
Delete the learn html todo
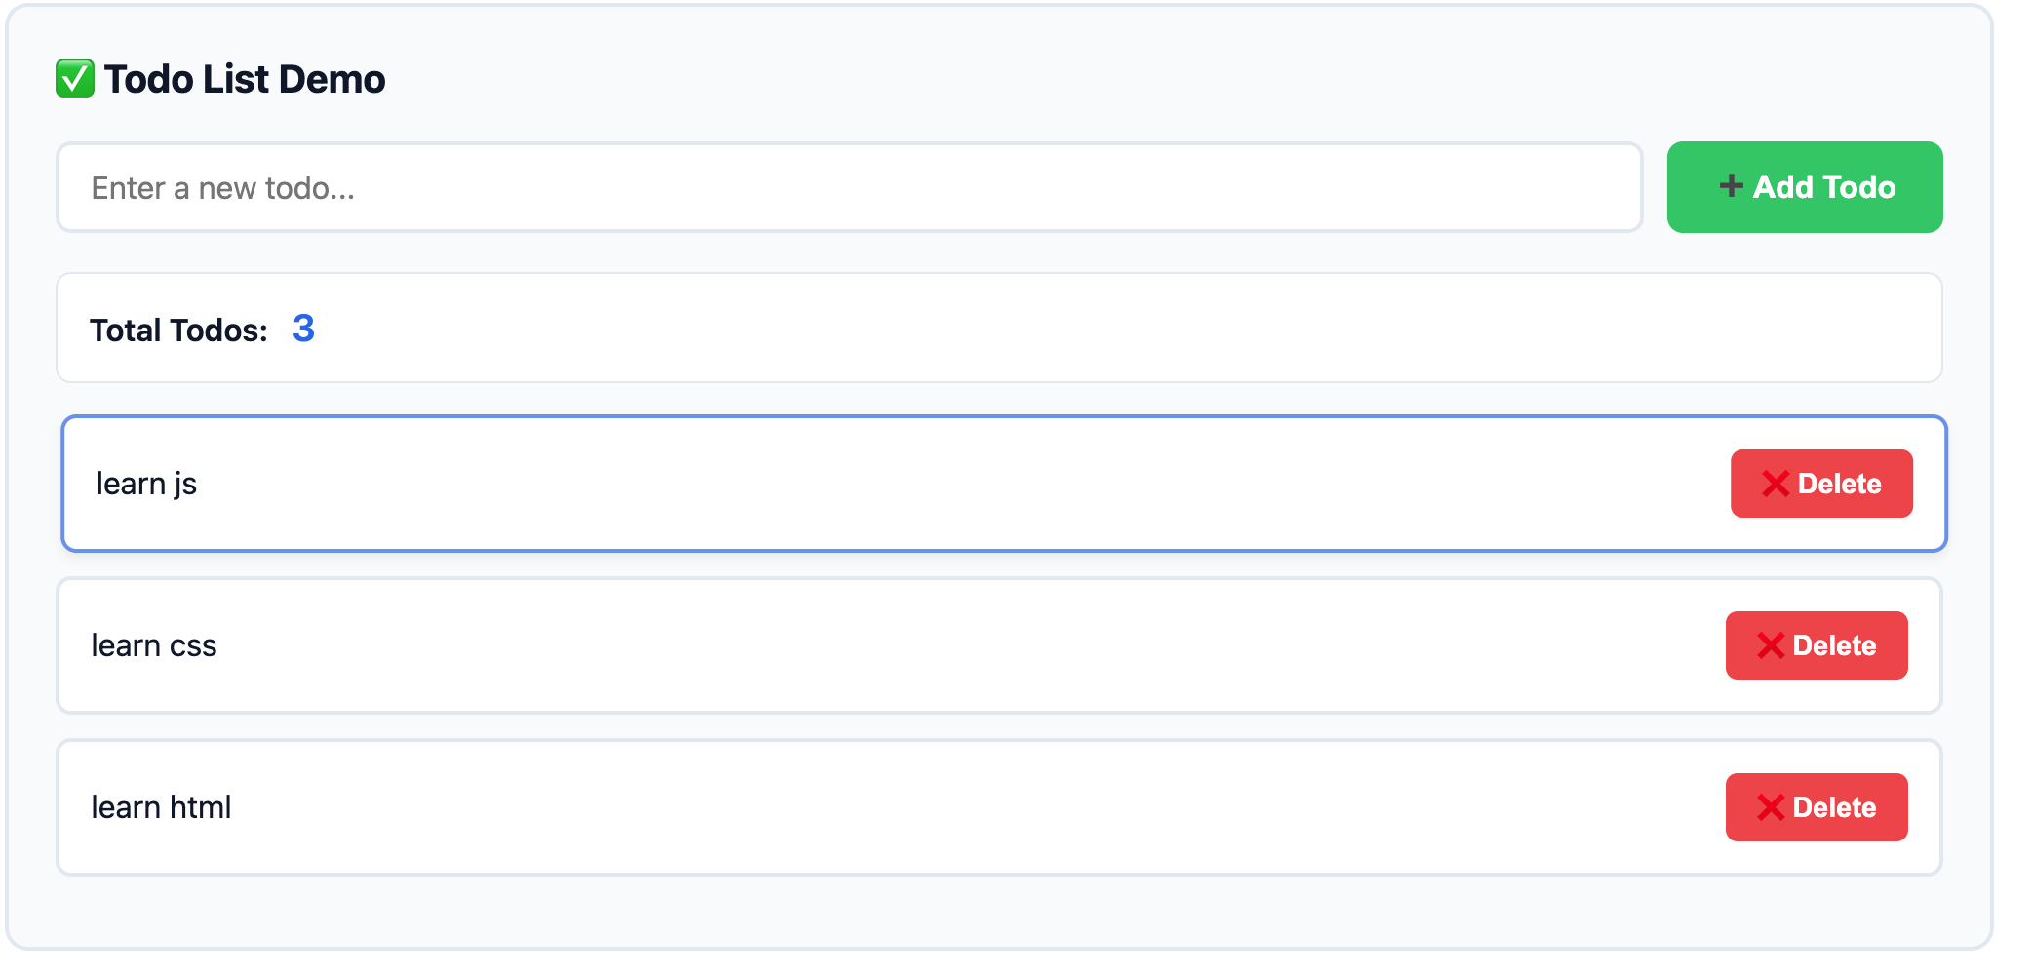[x=1817, y=807]
